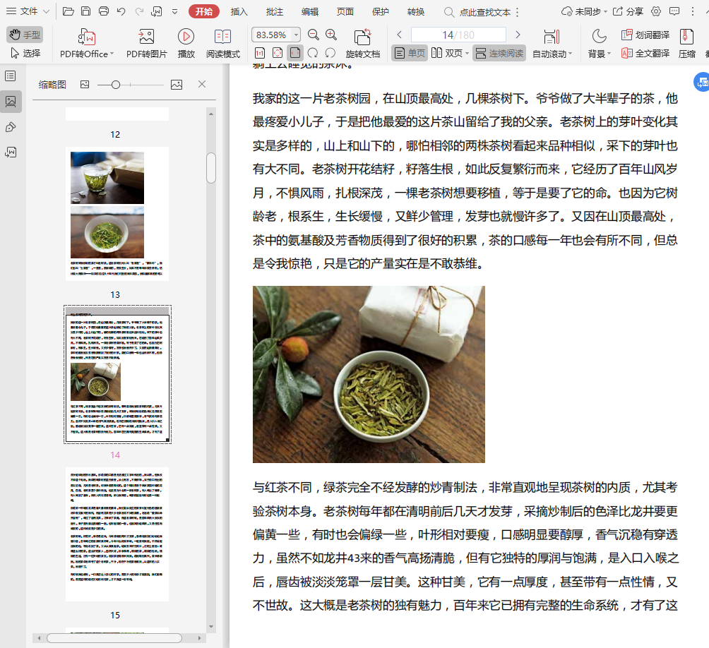Undo the last action

click(x=121, y=11)
